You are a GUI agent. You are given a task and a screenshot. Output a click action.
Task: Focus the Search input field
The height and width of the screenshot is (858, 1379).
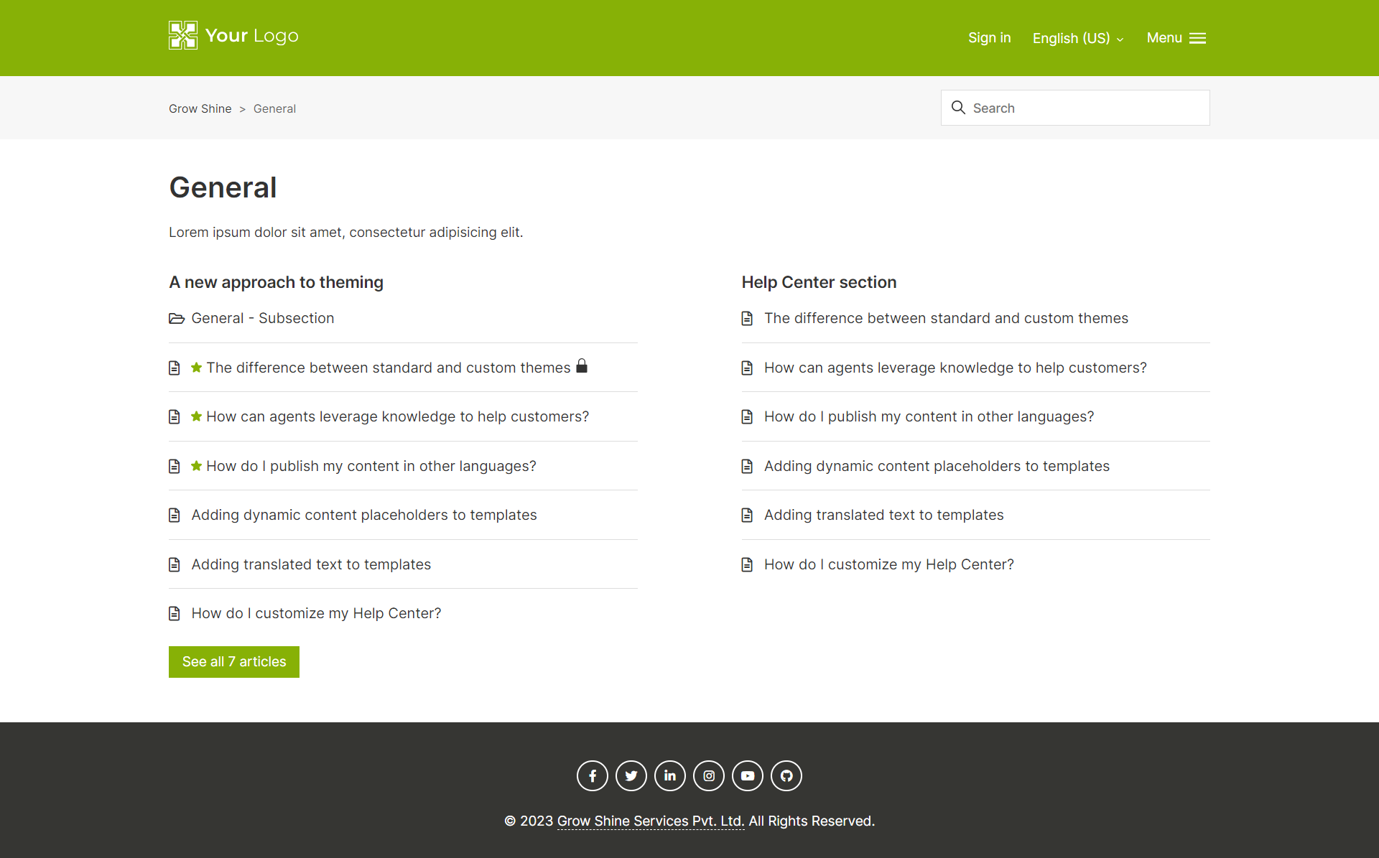pyautogui.click(x=1085, y=108)
